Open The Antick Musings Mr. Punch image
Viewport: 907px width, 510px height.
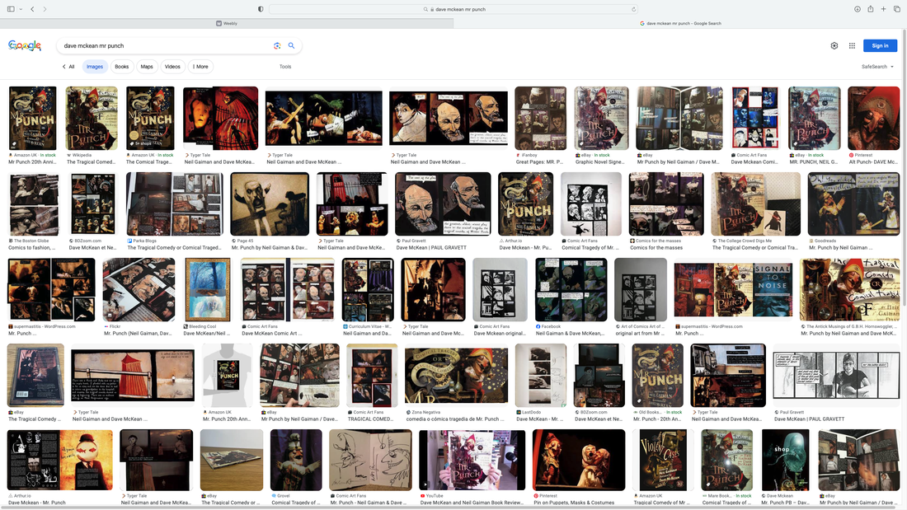pyautogui.click(x=850, y=290)
